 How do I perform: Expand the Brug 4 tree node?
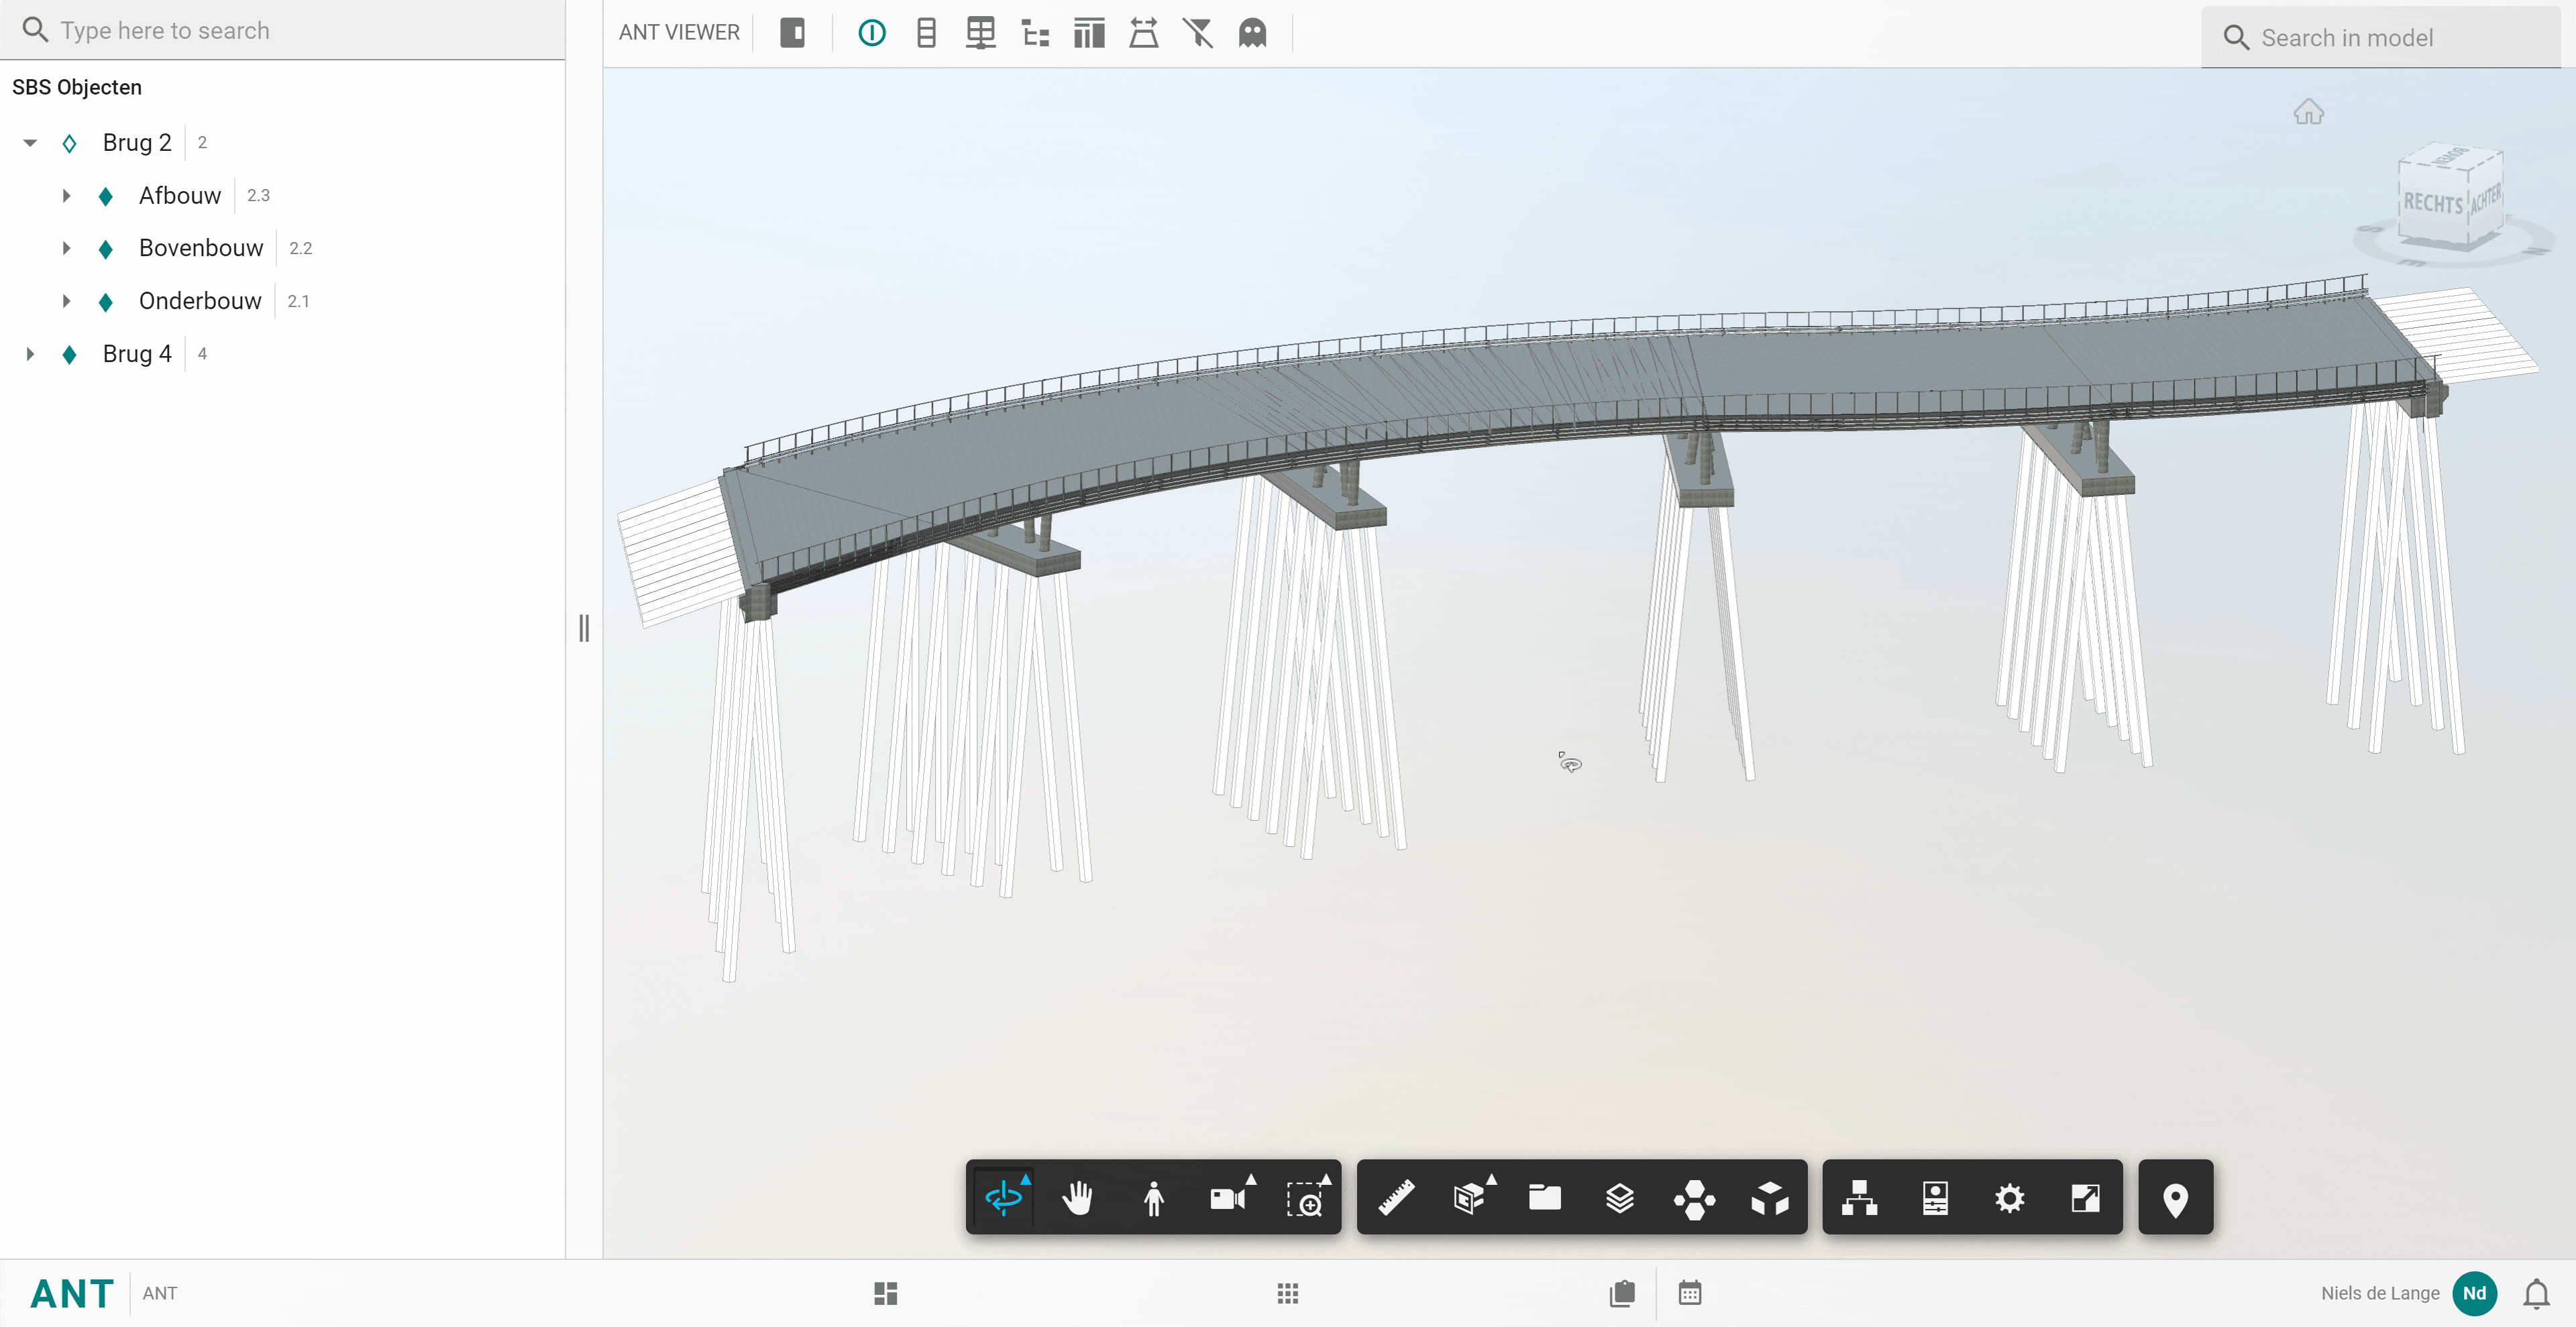(x=30, y=354)
